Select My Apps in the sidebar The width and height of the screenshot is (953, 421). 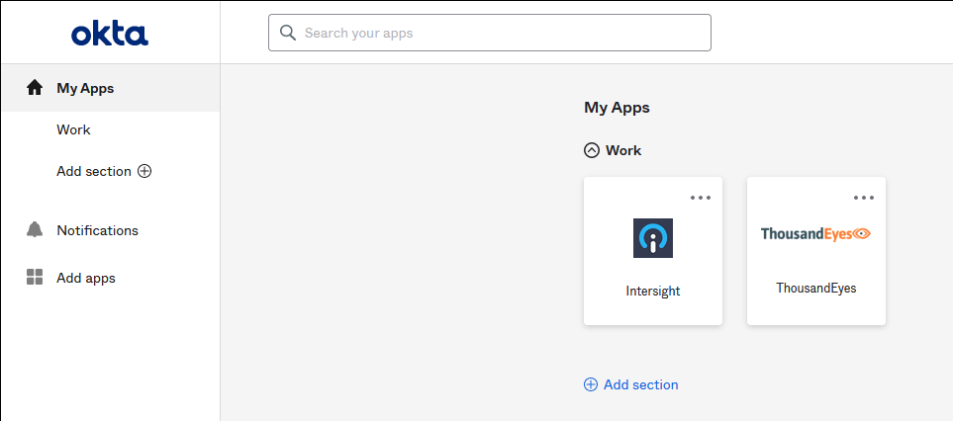(85, 88)
